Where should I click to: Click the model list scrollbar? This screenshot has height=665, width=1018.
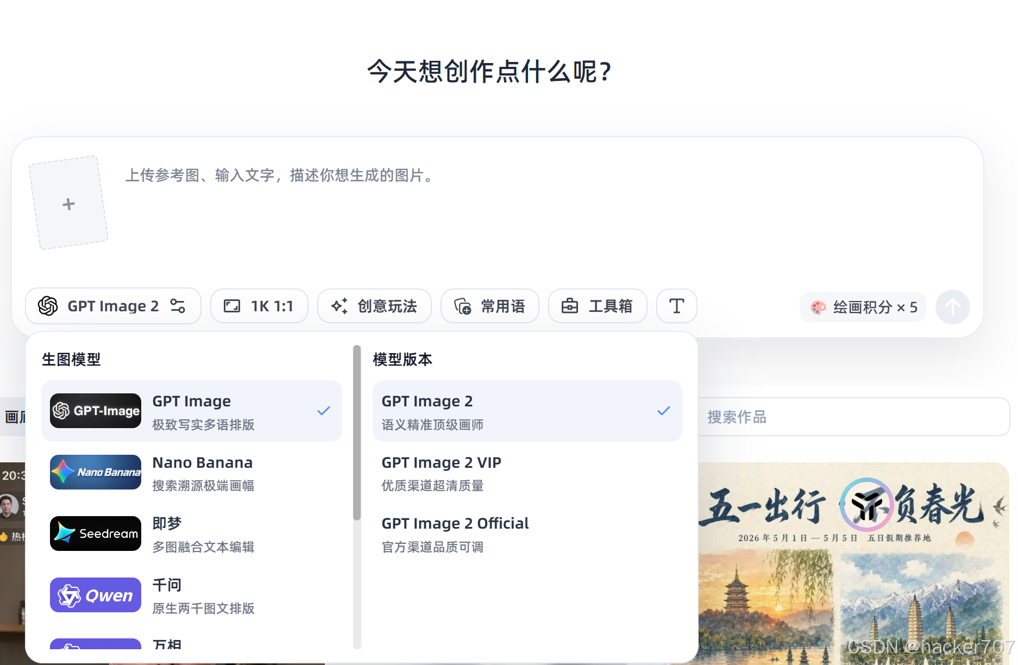[357, 432]
